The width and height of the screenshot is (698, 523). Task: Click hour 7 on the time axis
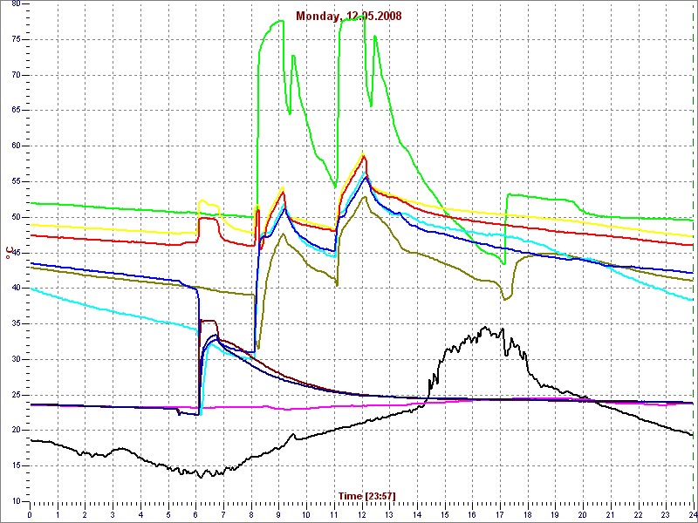coord(223,514)
